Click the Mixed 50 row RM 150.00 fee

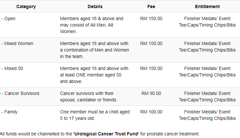tap(151, 68)
